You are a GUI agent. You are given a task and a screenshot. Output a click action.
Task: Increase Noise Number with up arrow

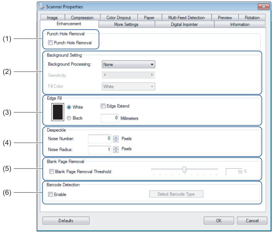(116, 137)
